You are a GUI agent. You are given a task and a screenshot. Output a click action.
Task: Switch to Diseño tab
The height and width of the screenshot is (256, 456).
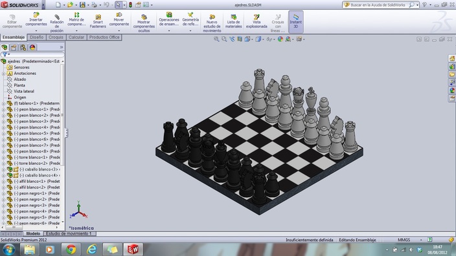click(37, 37)
